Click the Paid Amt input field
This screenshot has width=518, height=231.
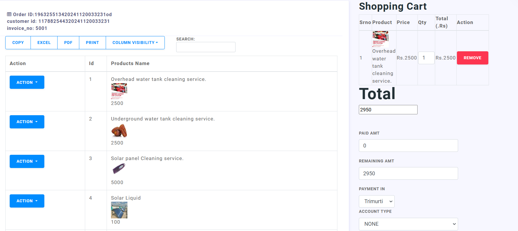pos(408,146)
